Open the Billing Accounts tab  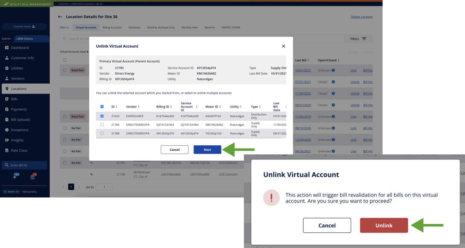(x=112, y=28)
